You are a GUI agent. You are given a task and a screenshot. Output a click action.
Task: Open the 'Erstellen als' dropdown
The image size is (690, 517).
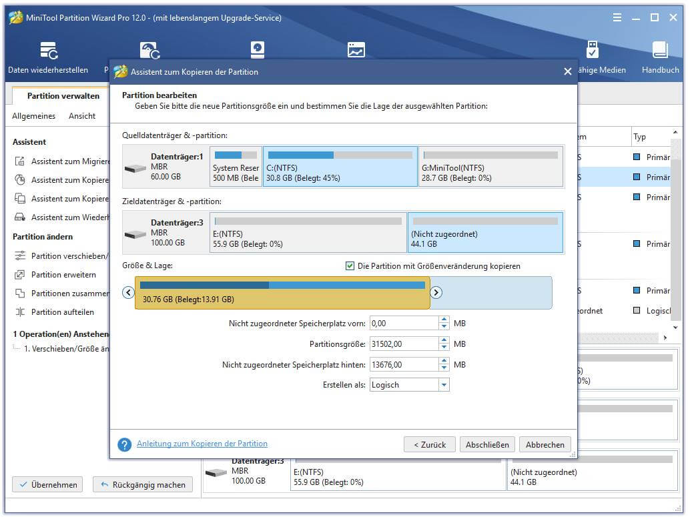click(x=444, y=385)
